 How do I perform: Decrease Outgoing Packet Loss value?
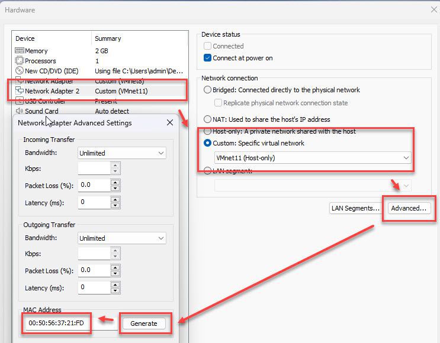[115, 273]
